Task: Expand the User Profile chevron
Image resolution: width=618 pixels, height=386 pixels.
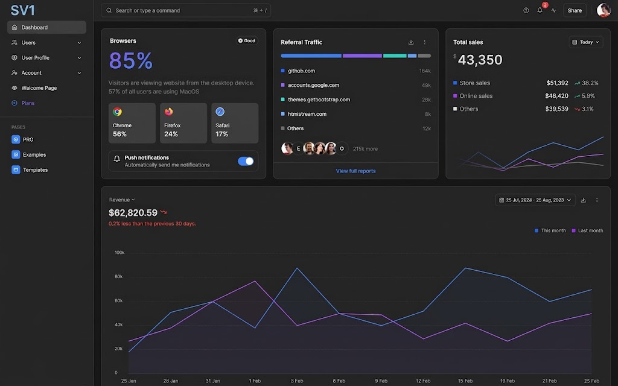Action: (x=79, y=57)
